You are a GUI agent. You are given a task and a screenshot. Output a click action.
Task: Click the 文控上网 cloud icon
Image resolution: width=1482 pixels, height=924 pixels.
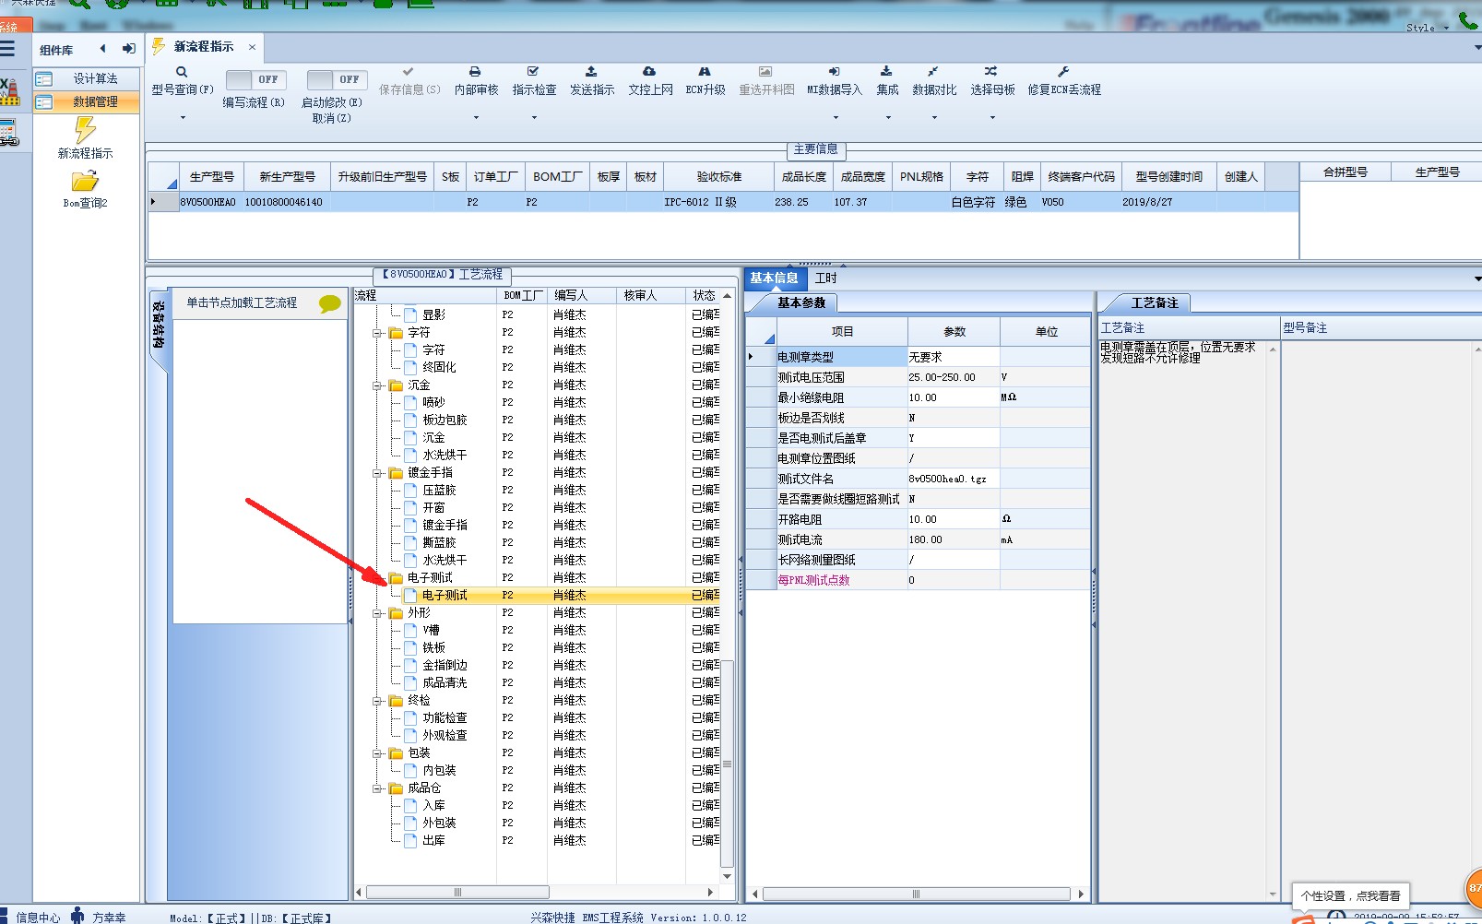click(649, 71)
